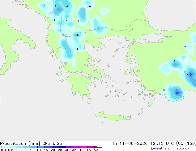Pick the 45–50 mm legend color swatch
The image size is (196, 151).
pyautogui.click(x=91, y=147)
